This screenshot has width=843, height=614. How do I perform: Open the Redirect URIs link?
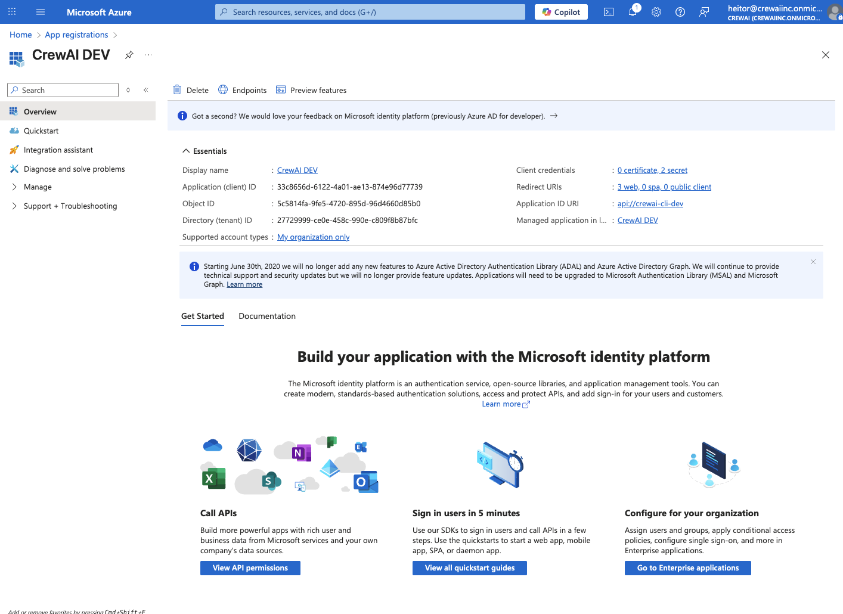click(664, 187)
